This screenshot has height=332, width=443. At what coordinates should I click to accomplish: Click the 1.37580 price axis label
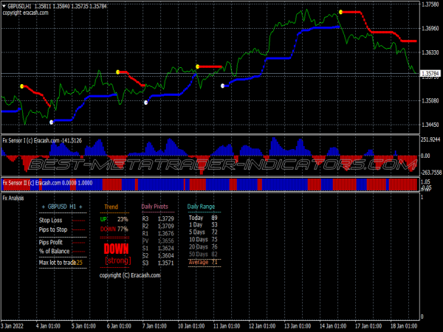430,4
